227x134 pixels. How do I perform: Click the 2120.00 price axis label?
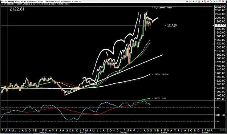(x=220, y=7)
